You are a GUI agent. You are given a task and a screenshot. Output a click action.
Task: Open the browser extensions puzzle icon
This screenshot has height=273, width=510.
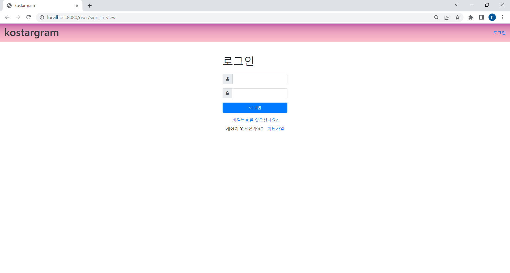coord(471,17)
